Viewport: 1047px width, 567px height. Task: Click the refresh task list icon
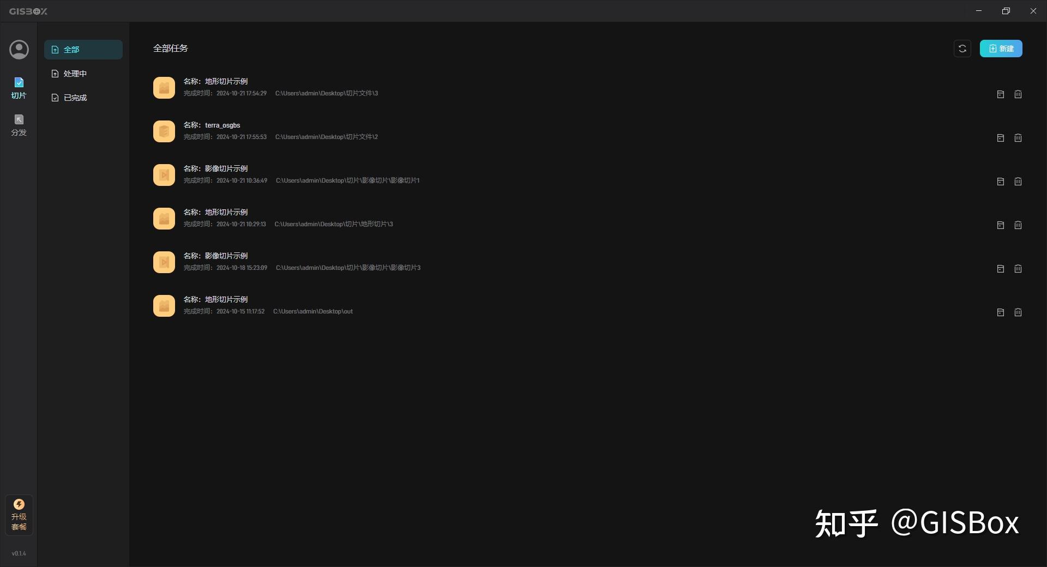(x=962, y=49)
